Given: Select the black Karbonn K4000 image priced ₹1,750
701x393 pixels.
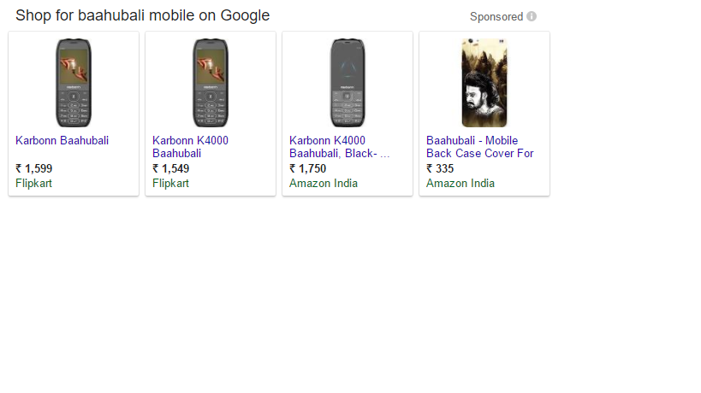Looking at the screenshot, I should 348,83.
